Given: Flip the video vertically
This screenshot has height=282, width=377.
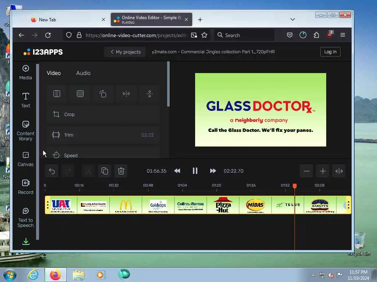Looking at the screenshot, I should [149, 94].
